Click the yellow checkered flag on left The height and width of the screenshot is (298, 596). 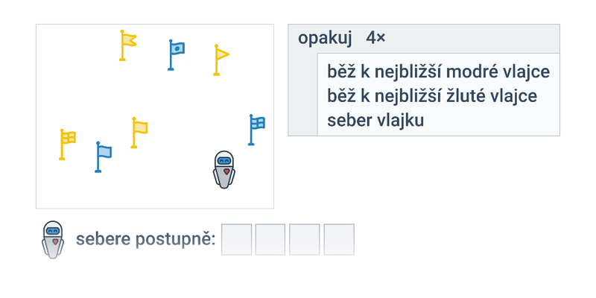click(67, 145)
